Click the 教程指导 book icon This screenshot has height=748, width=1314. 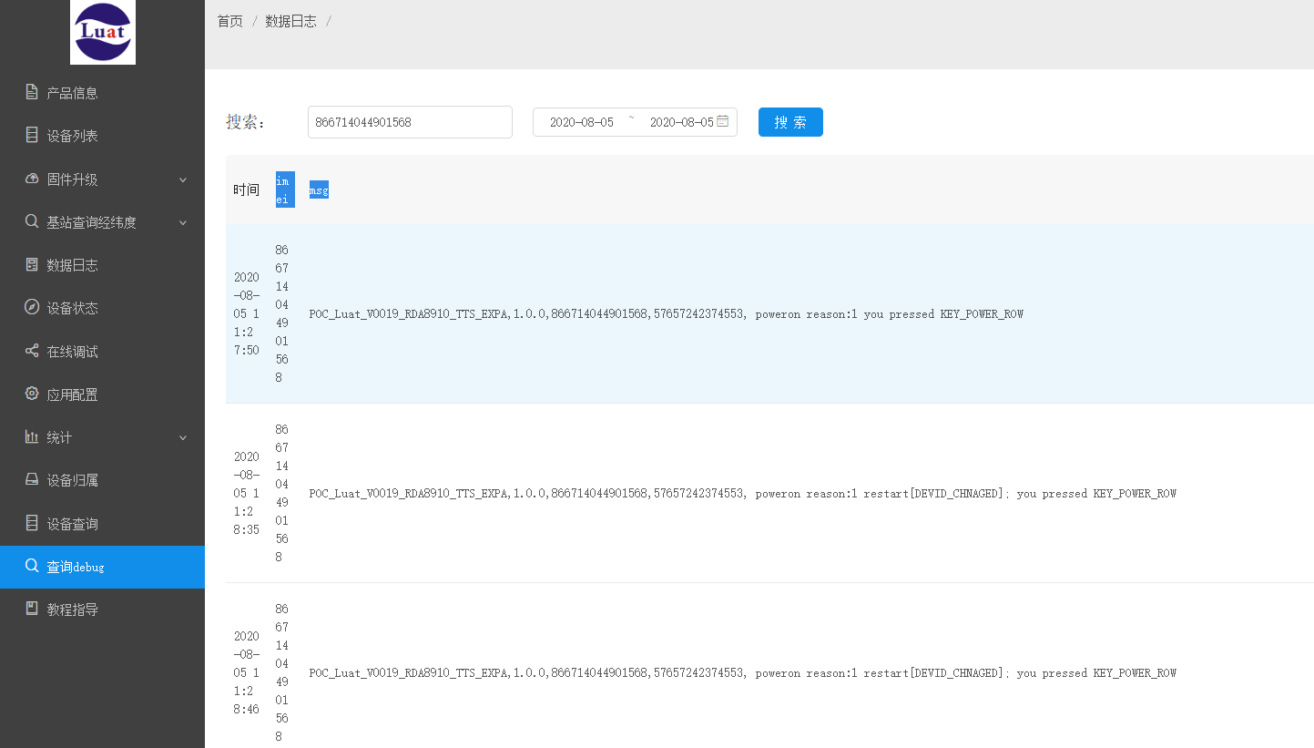[x=32, y=609]
